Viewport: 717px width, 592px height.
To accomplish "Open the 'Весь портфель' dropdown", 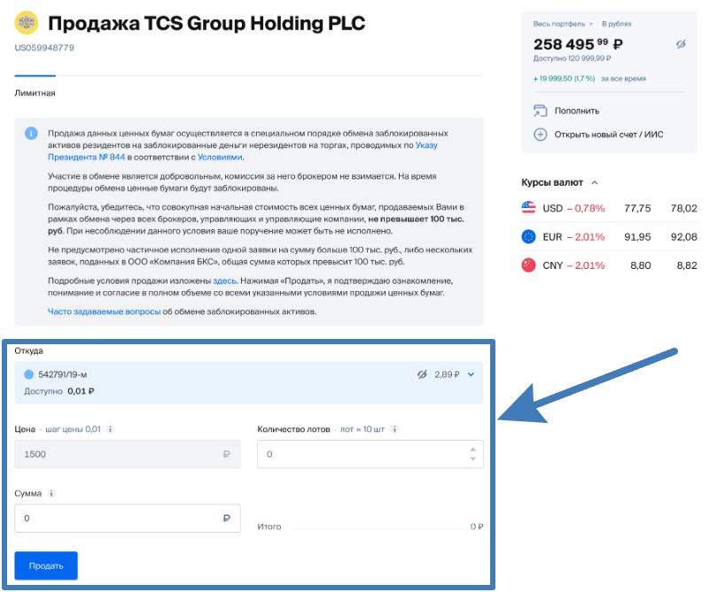I will pyautogui.click(x=565, y=23).
